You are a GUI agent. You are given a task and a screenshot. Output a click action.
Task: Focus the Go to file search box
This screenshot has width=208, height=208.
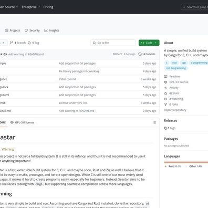pyautogui.click(x=113, y=43)
